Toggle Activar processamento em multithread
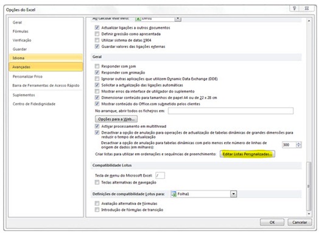319x233 pixels. click(x=97, y=127)
